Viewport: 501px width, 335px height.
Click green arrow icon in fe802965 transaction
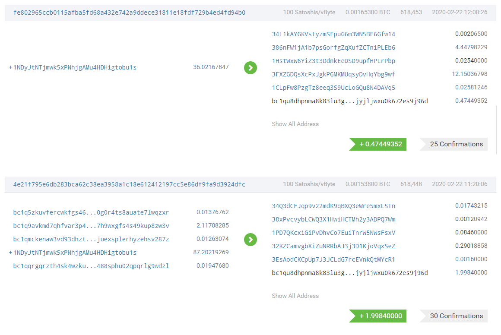click(x=250, y=68)
